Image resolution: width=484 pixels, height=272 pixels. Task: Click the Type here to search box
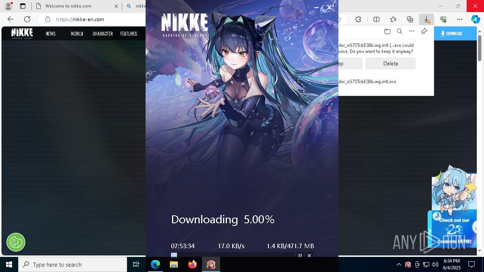pyautogui.click(x=73, y=264)
